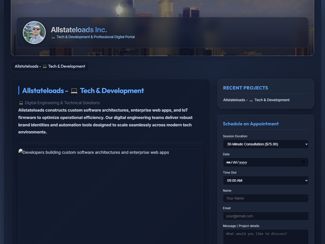
Task: Click into the Date field
Action: point(266,162)
